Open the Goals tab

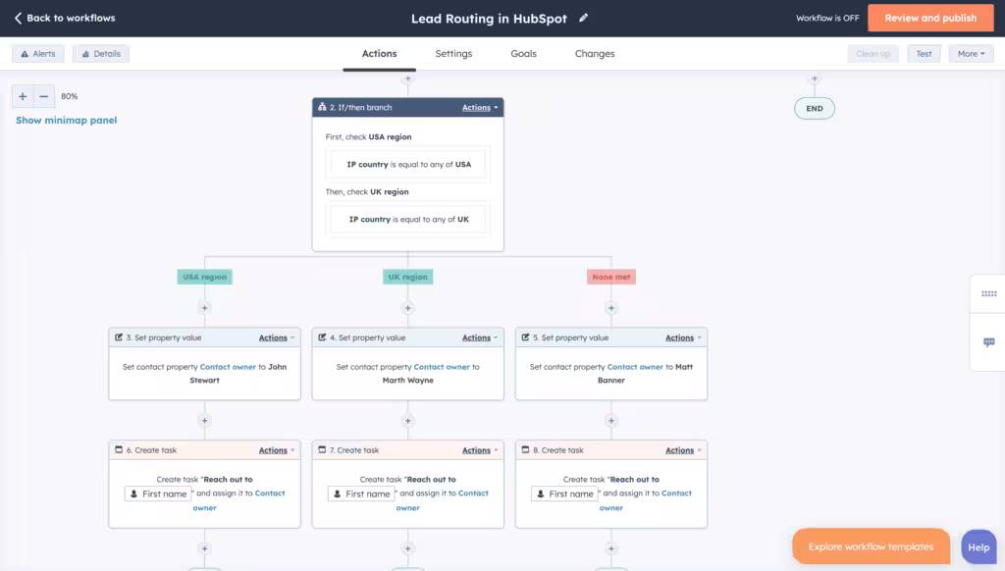(x=523, y=54)
